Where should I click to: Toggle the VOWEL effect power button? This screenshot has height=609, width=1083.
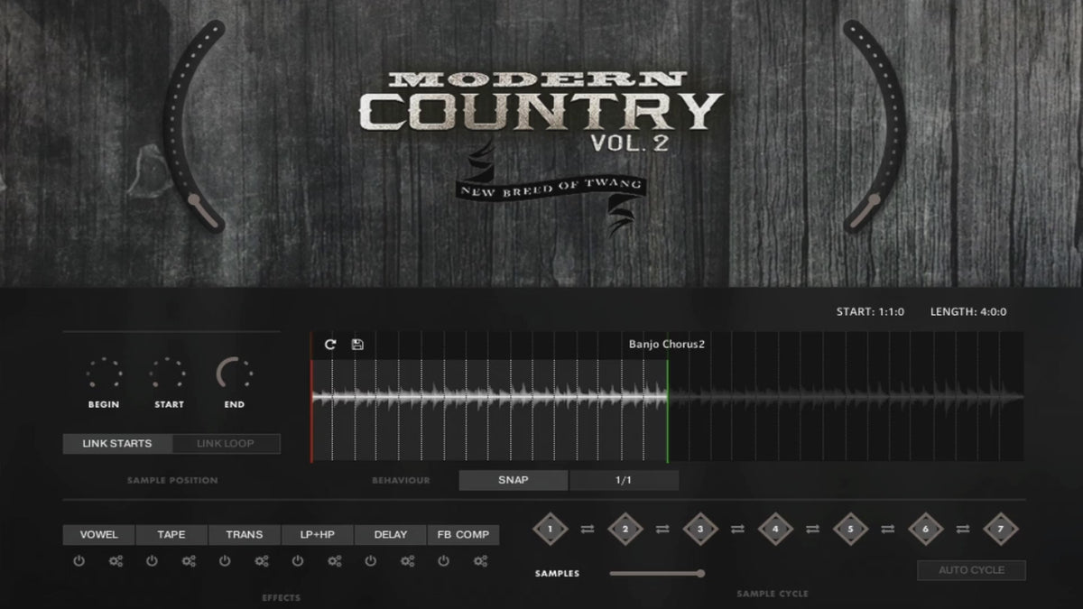coord(79,561)
